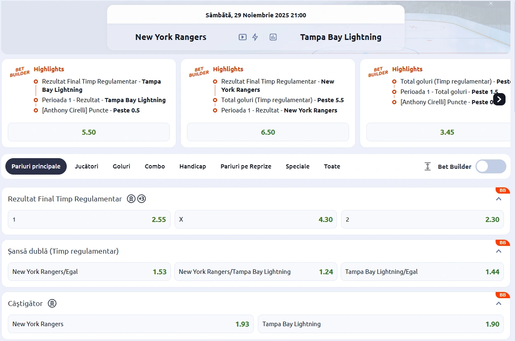Collapse the Câștigător section

[499, 304]
